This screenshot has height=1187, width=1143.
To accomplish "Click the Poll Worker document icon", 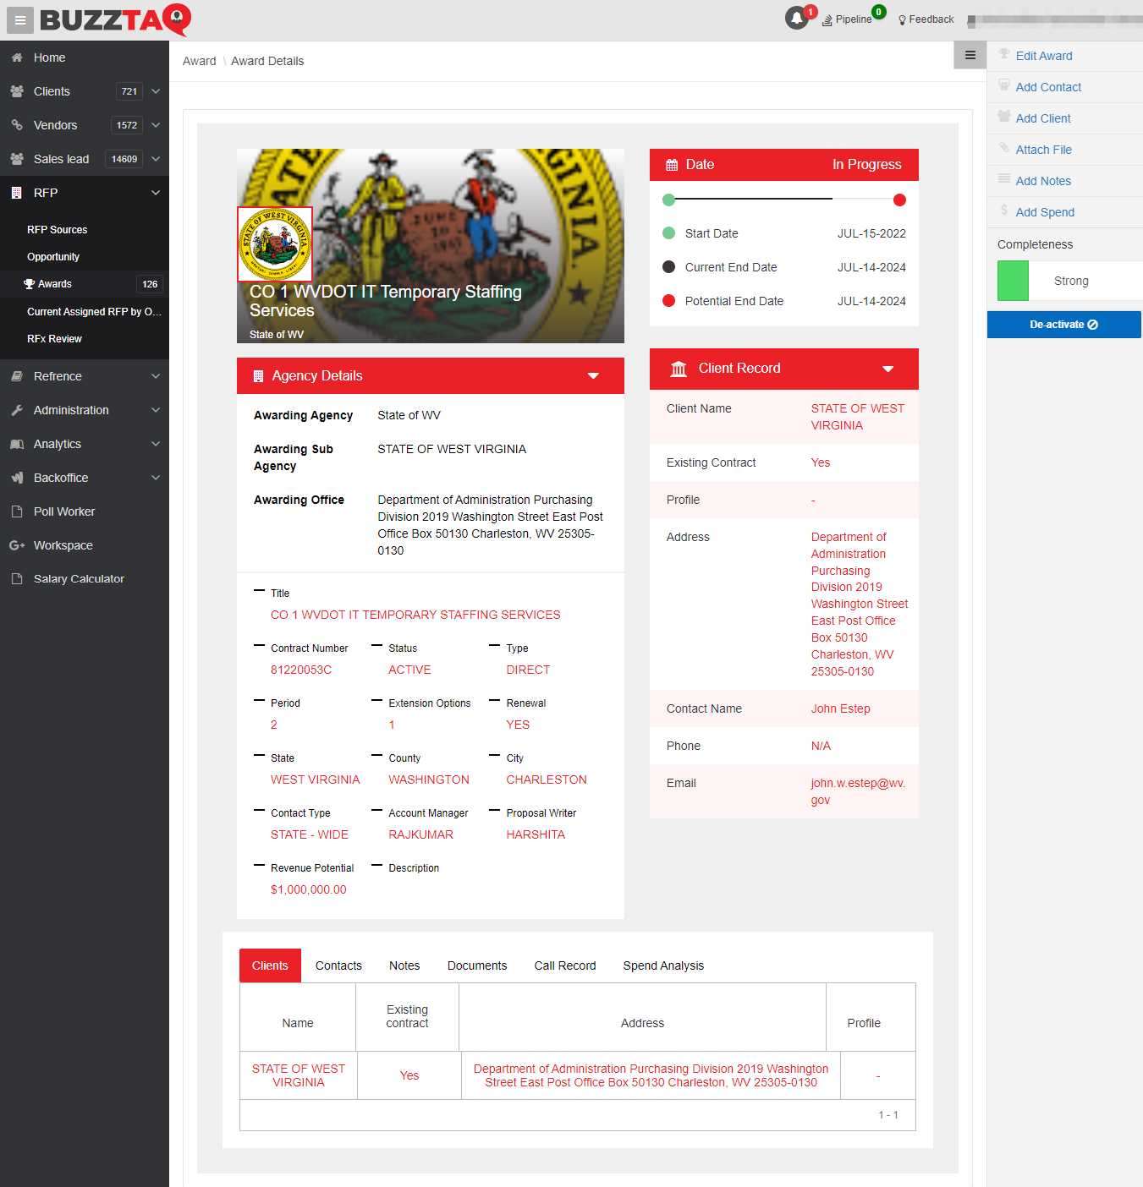I will 17,511.
